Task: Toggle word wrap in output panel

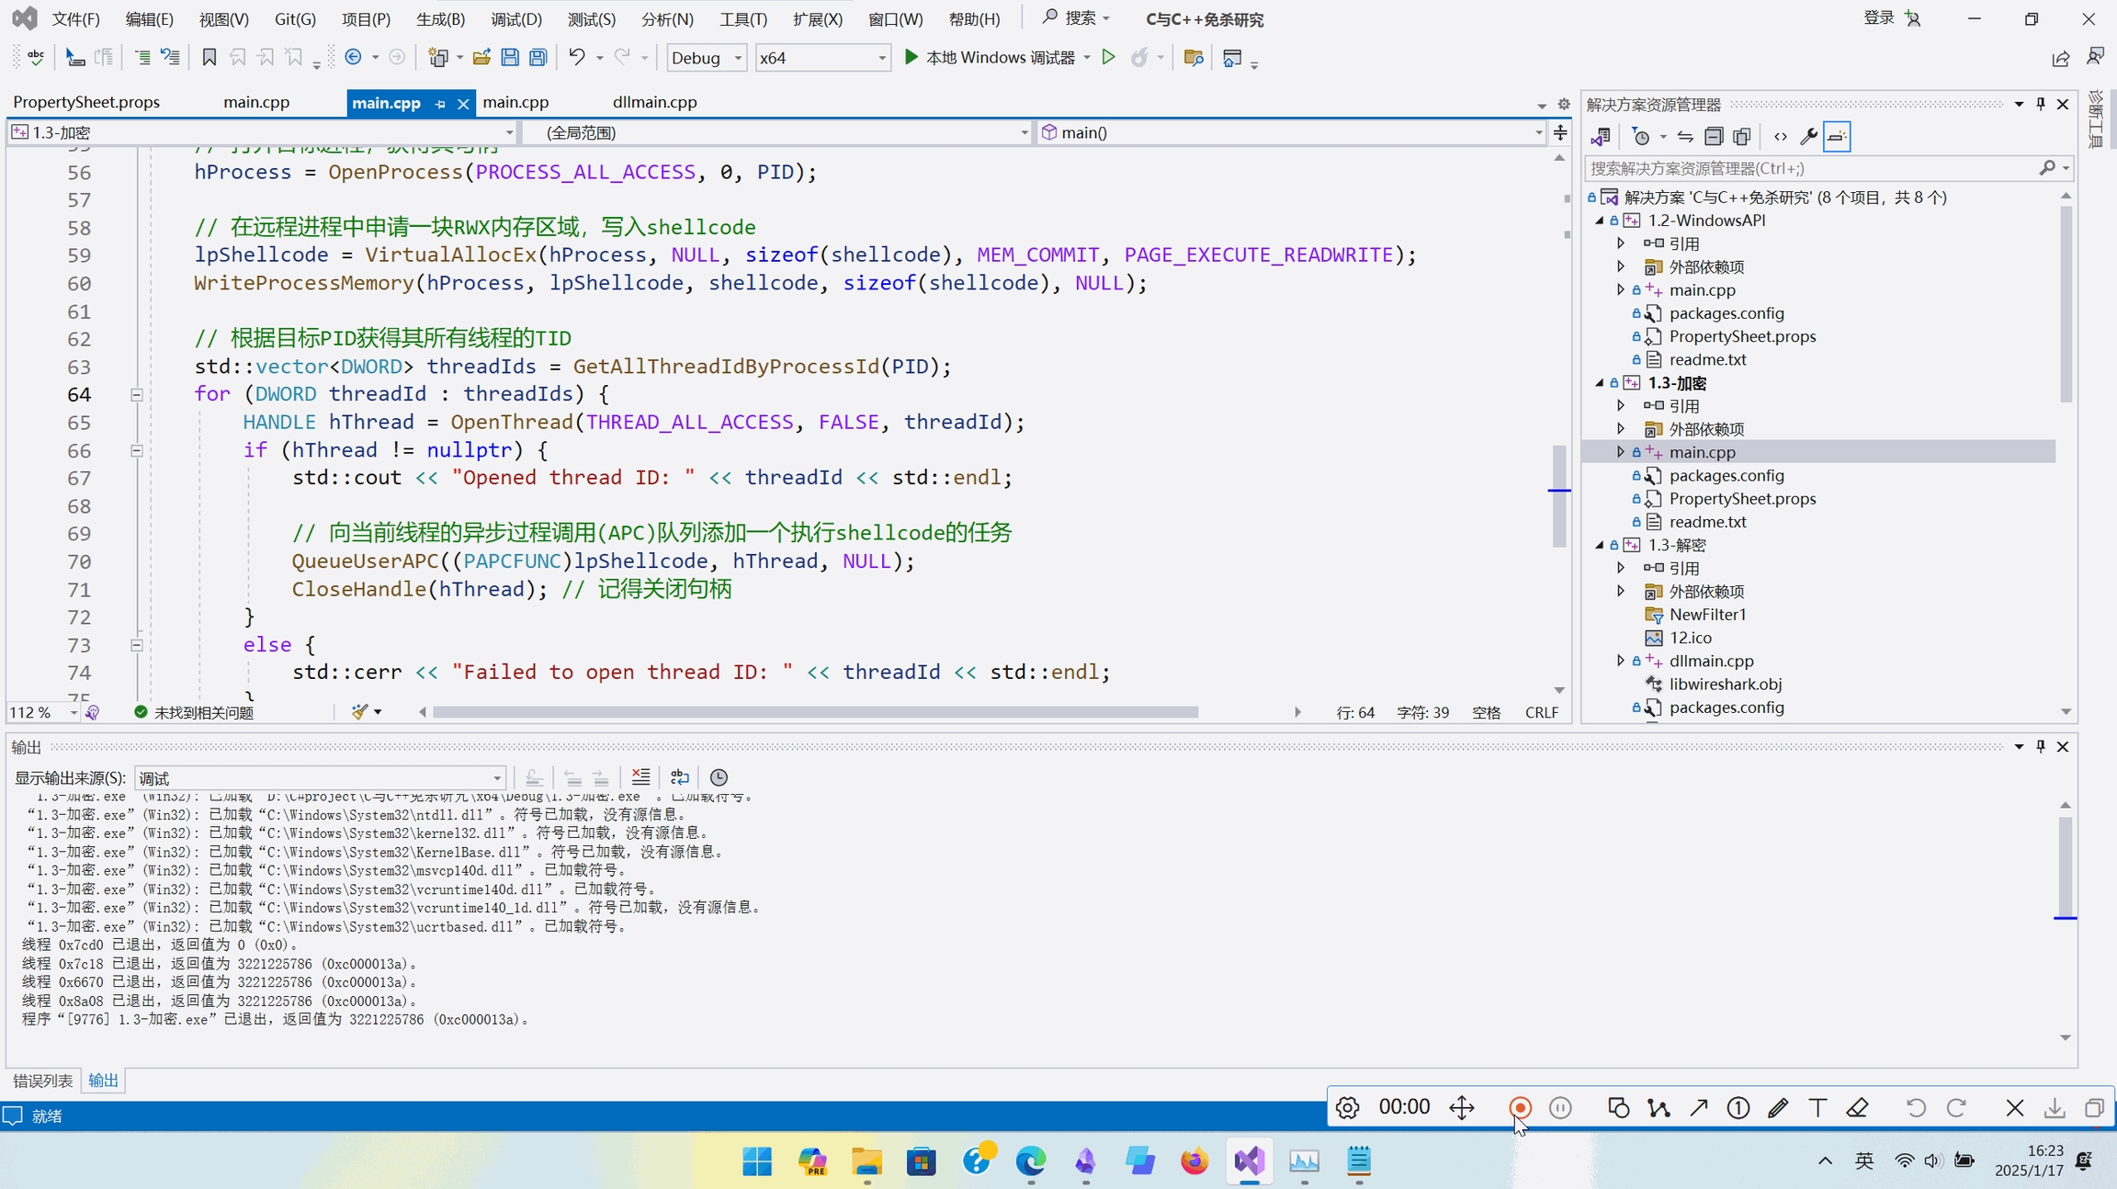Action: pyautogui.click(x=679, y=777)
